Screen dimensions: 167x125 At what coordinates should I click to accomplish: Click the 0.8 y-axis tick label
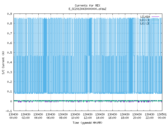9,23
